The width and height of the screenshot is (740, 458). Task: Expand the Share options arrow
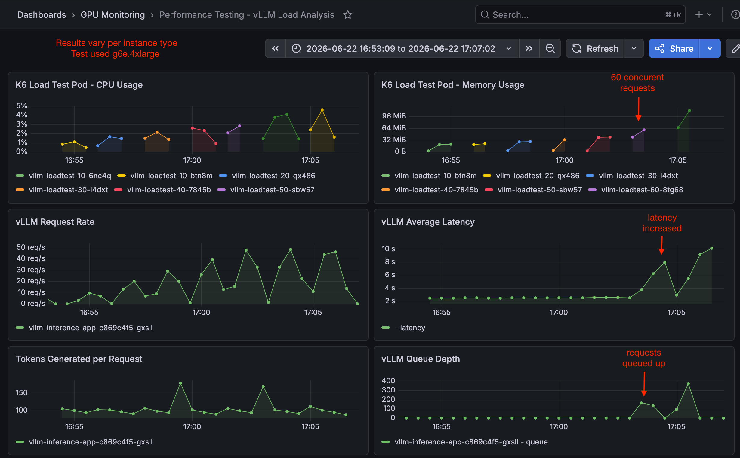[x=710, y=48]
